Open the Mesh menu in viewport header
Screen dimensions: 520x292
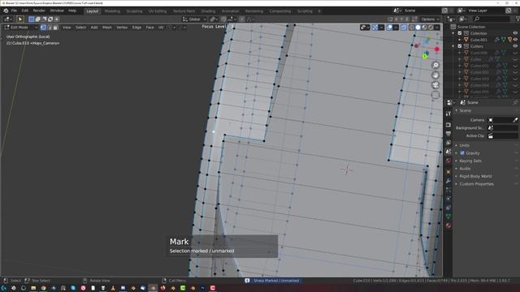tap(106, 28)
